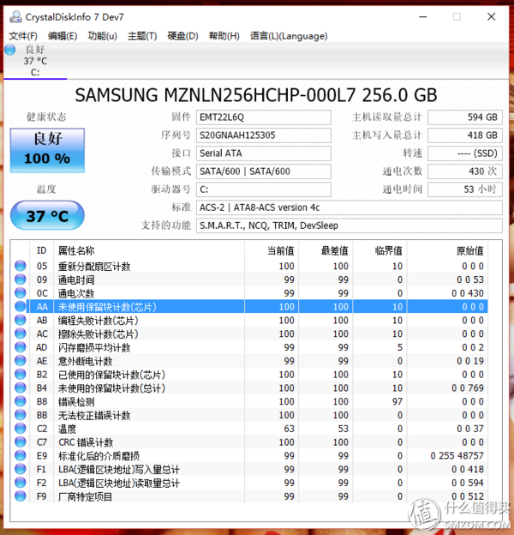Open the 功能(u) menu
514x535 pixels.
pyautogui.click(x=103, y=36)
